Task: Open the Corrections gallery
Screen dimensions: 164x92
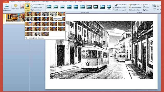Action: coord(16,7)
